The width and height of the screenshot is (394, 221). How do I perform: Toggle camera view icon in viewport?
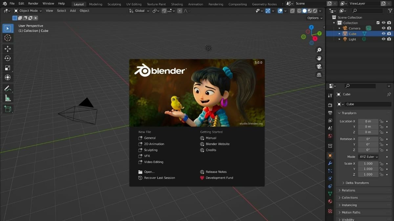(319, 66)
